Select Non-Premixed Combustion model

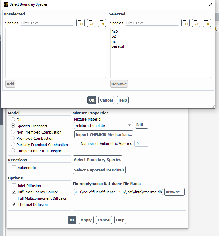pyautogui.click(x=13, y=132)
